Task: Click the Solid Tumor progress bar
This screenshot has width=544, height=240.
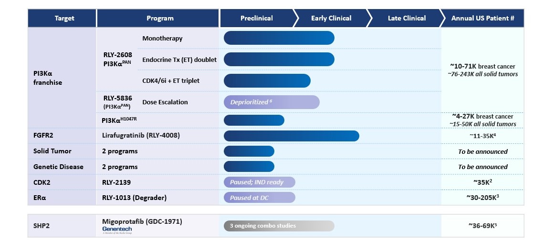Action: tap(249, 151)
